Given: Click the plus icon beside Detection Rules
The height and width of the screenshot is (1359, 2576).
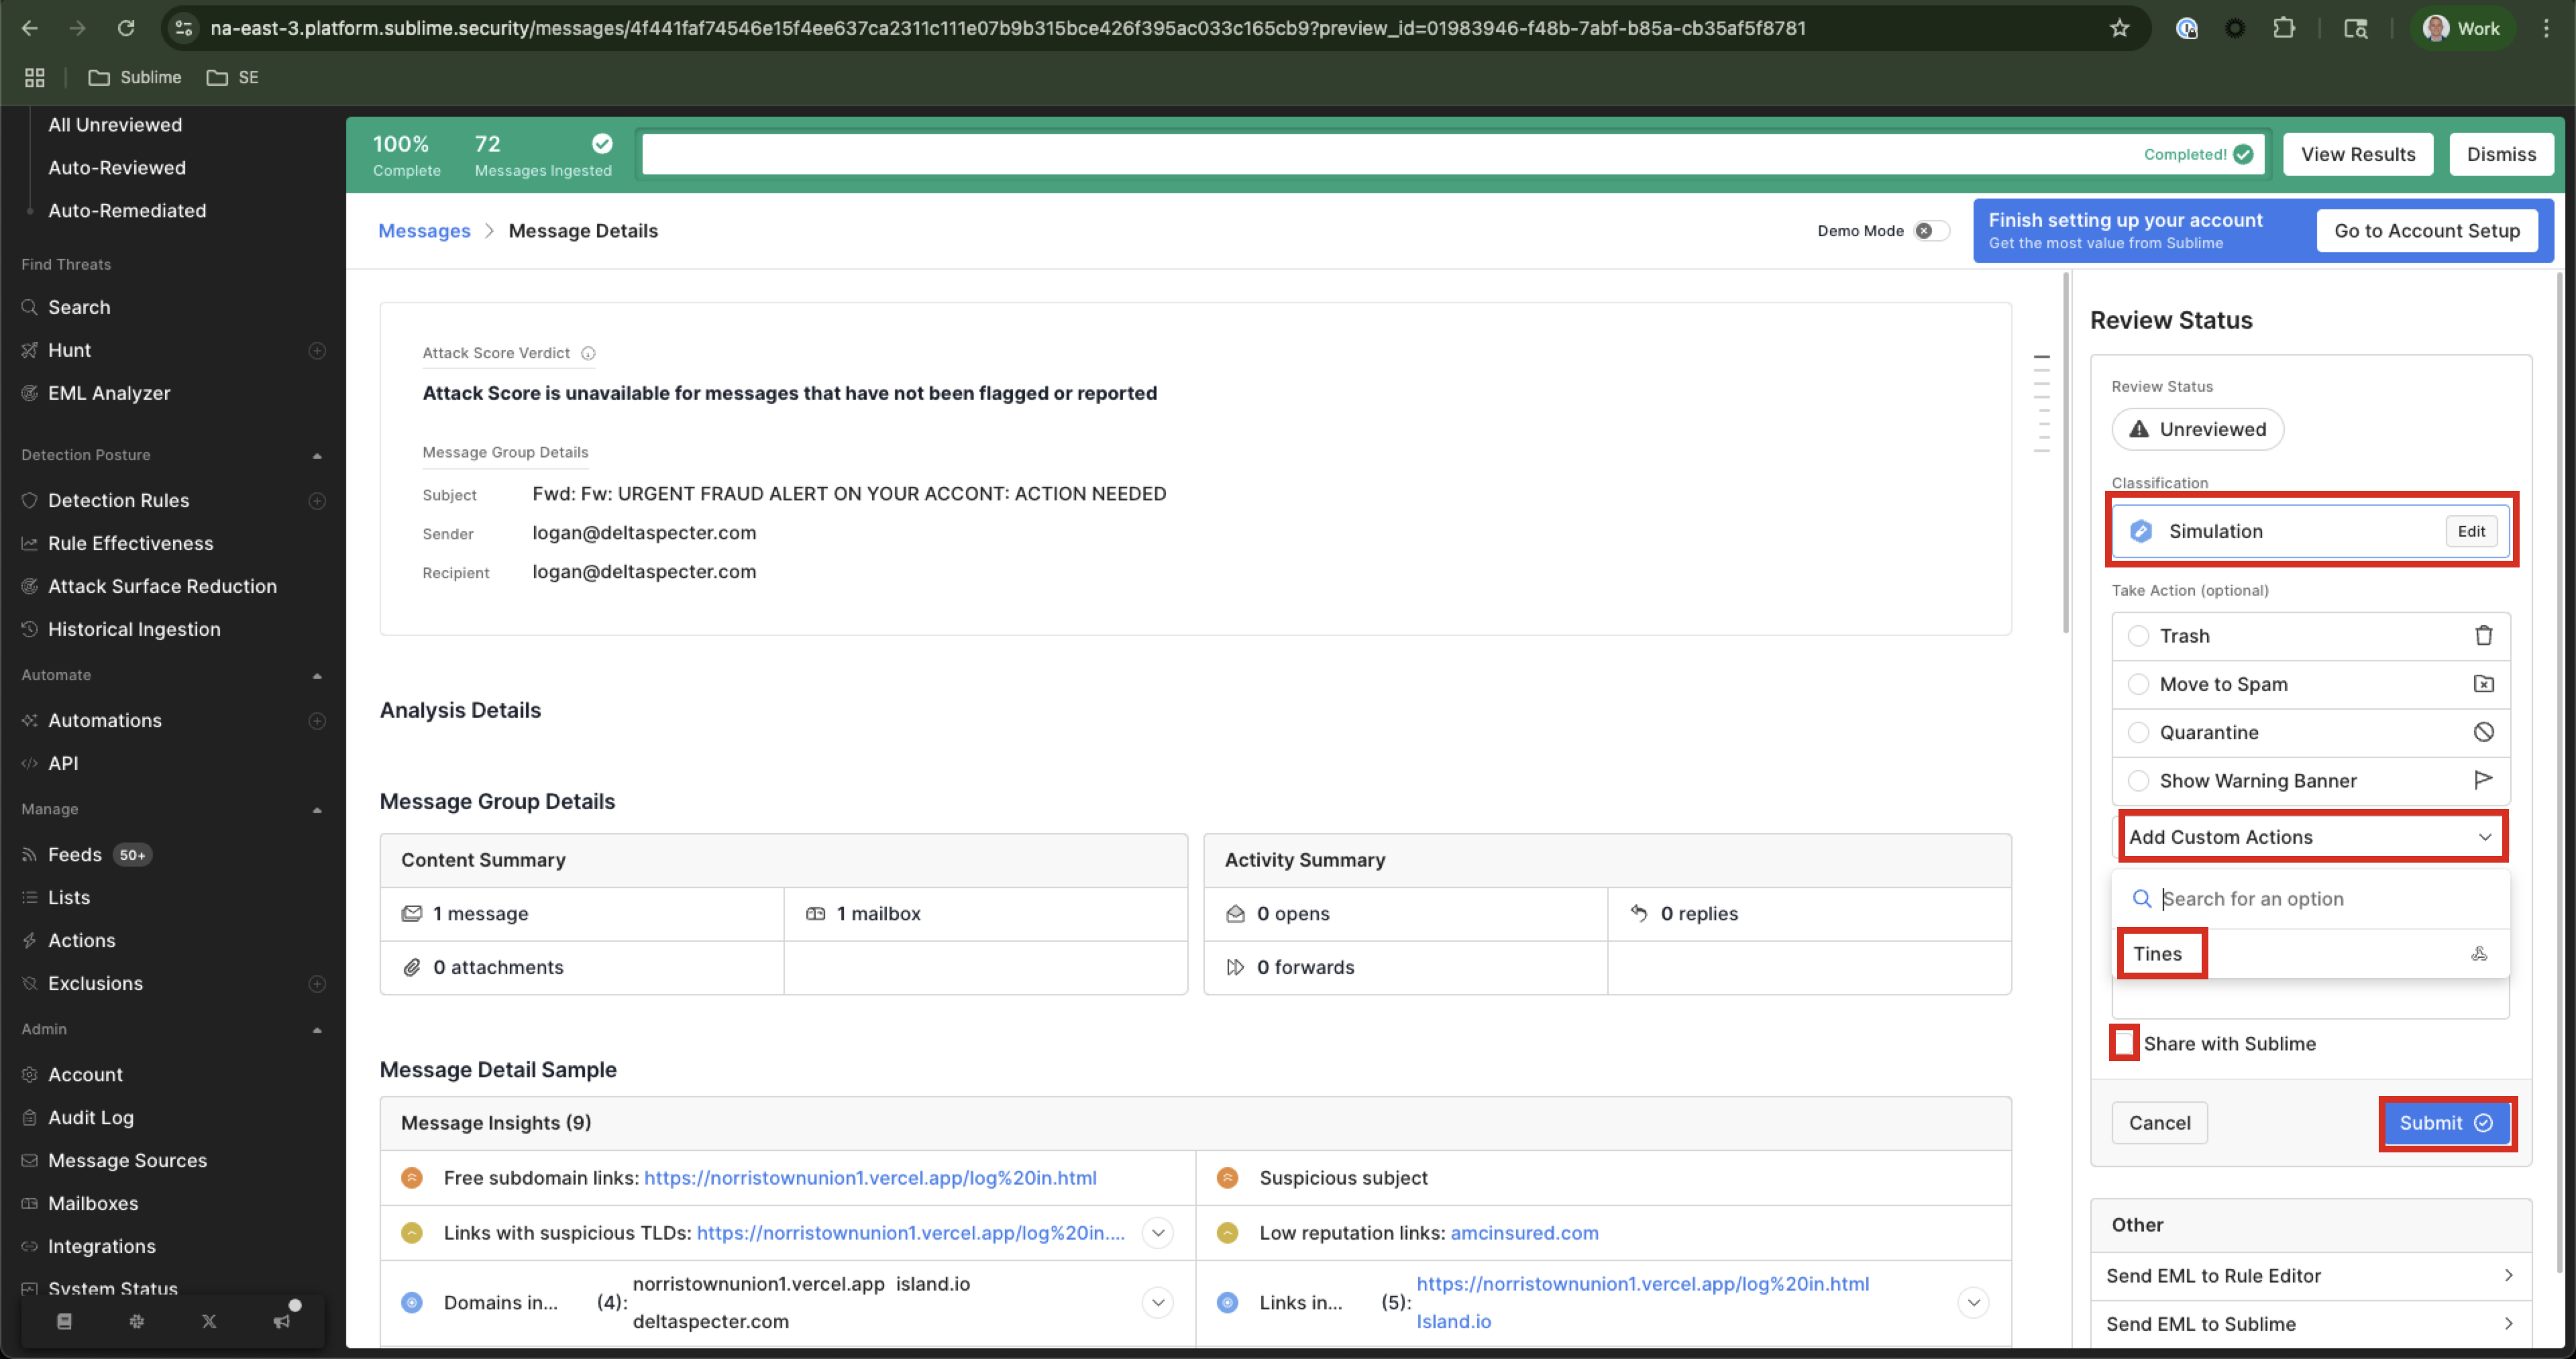Looking at the screenshot, I should [x=317, y=500].
